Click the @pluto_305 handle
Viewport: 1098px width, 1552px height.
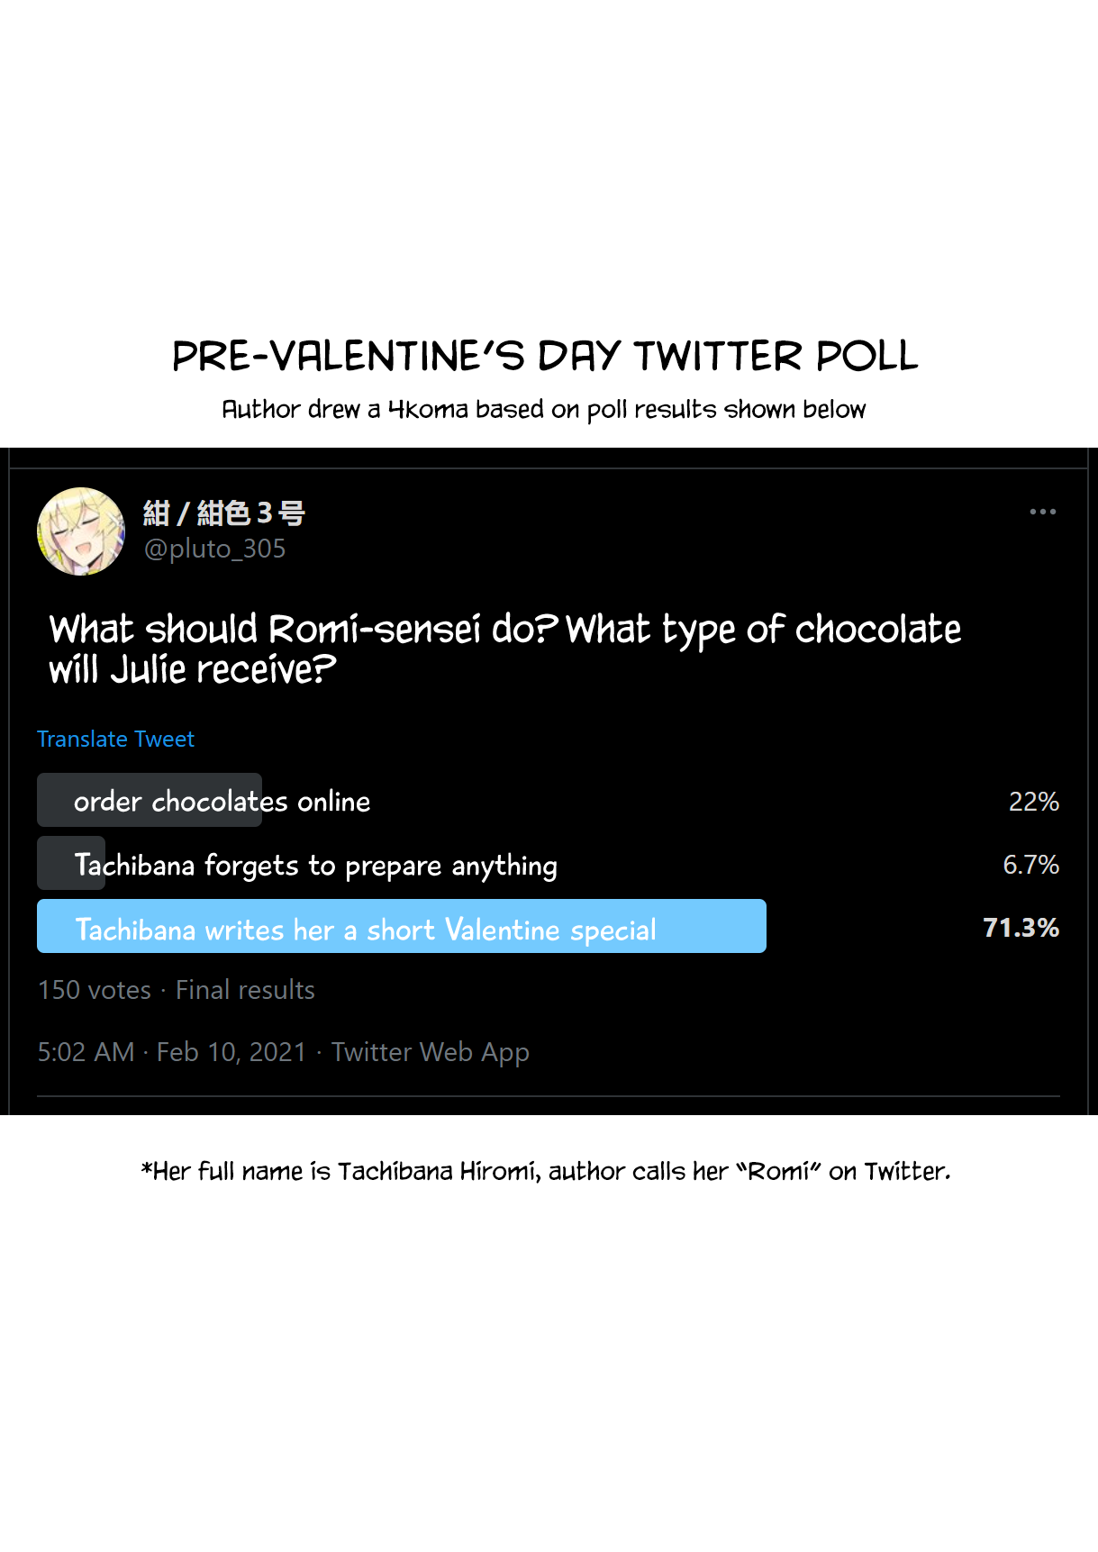[215, 549]
